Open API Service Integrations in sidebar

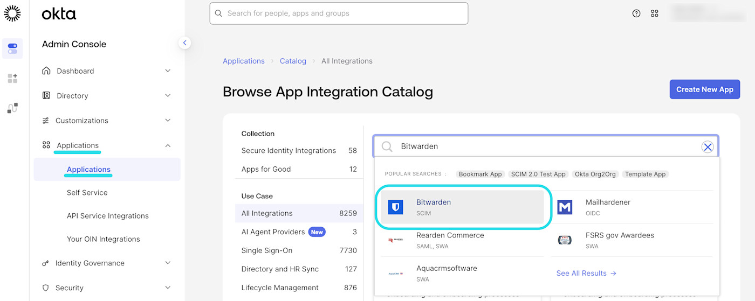[x=107, y=215]
